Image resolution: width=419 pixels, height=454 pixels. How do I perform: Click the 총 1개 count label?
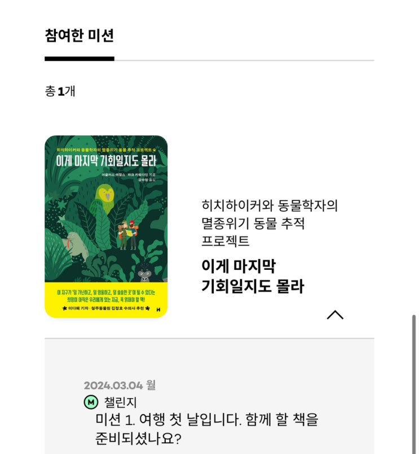click(60, 91)
